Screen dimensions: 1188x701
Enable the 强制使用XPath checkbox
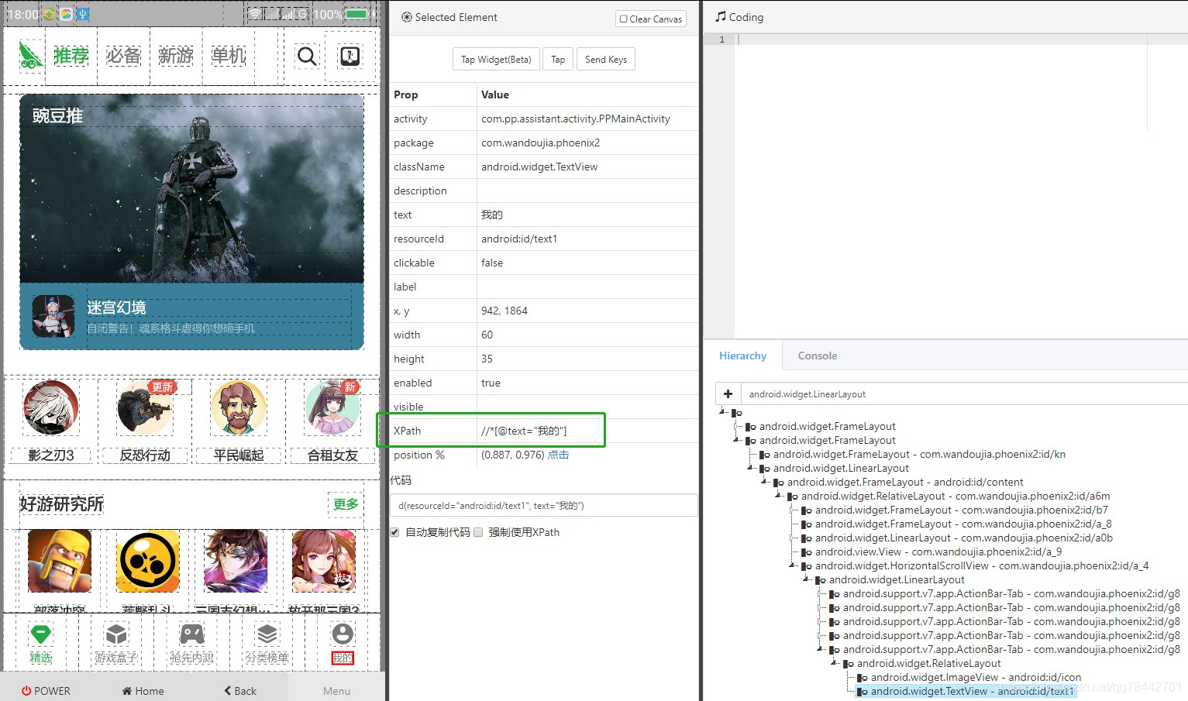[478, 532]
